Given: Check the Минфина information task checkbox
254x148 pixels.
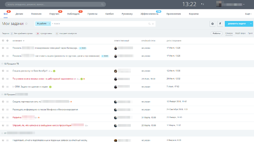Looking at the screenshot, I should tap(3, 110).
